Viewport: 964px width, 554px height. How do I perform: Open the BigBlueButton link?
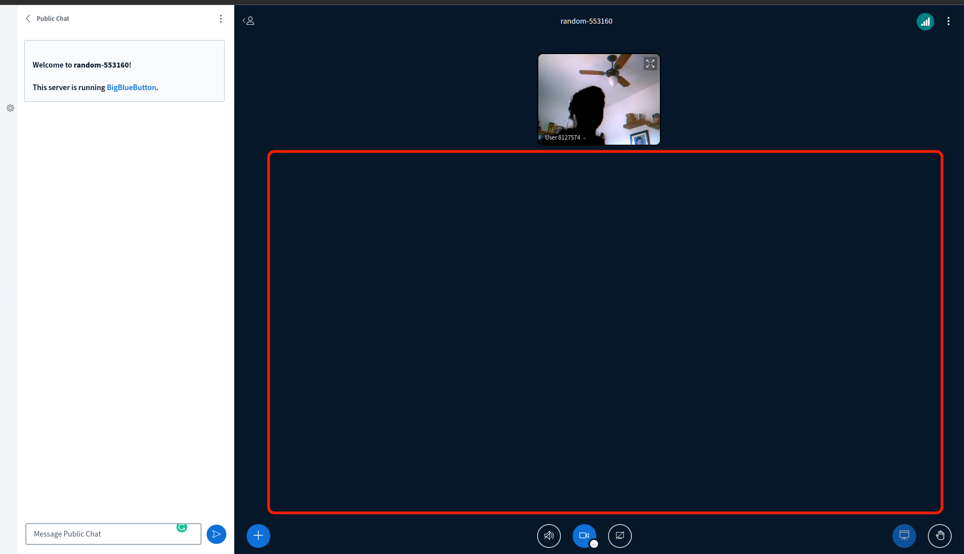click(131, 87)
